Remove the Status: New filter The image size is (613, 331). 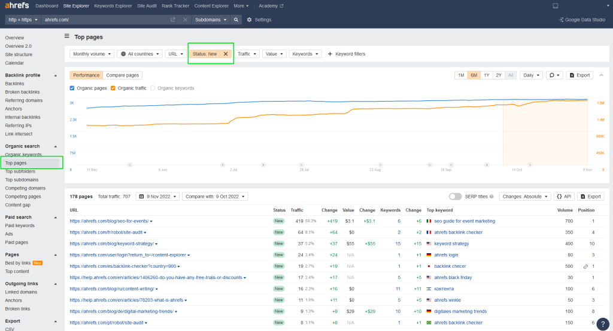pos(226,54)
